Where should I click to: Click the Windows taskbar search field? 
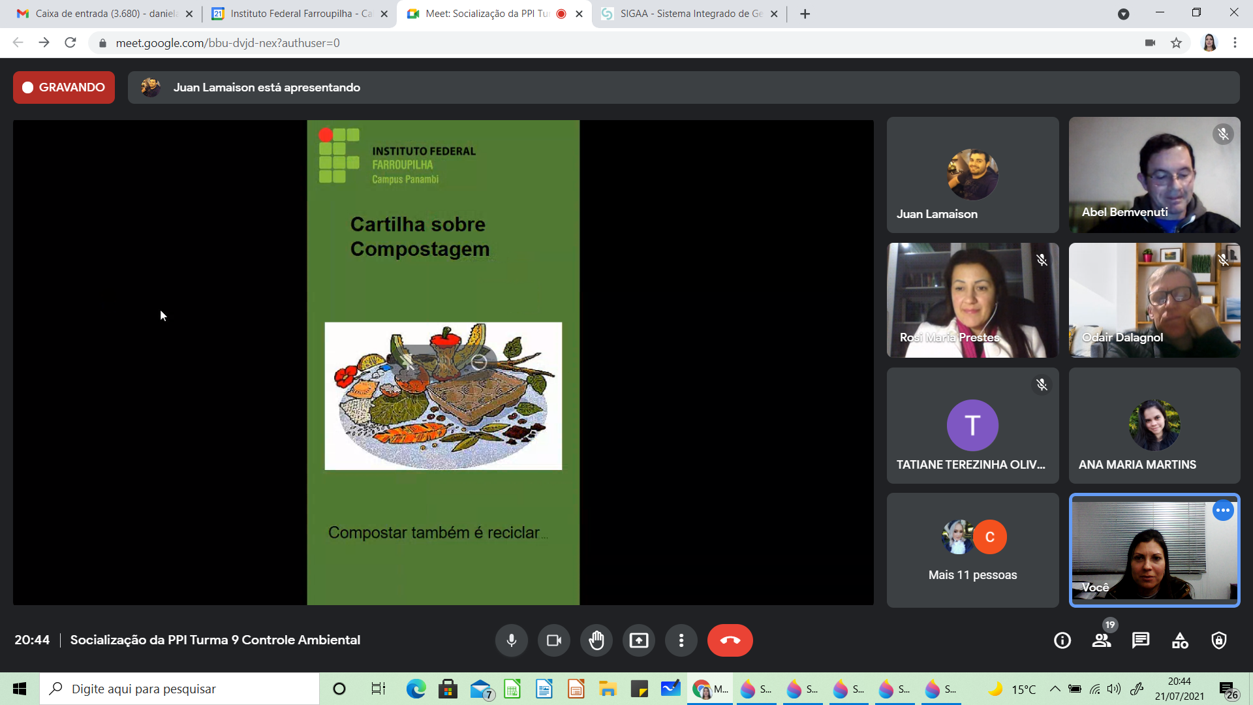(179, 689)
